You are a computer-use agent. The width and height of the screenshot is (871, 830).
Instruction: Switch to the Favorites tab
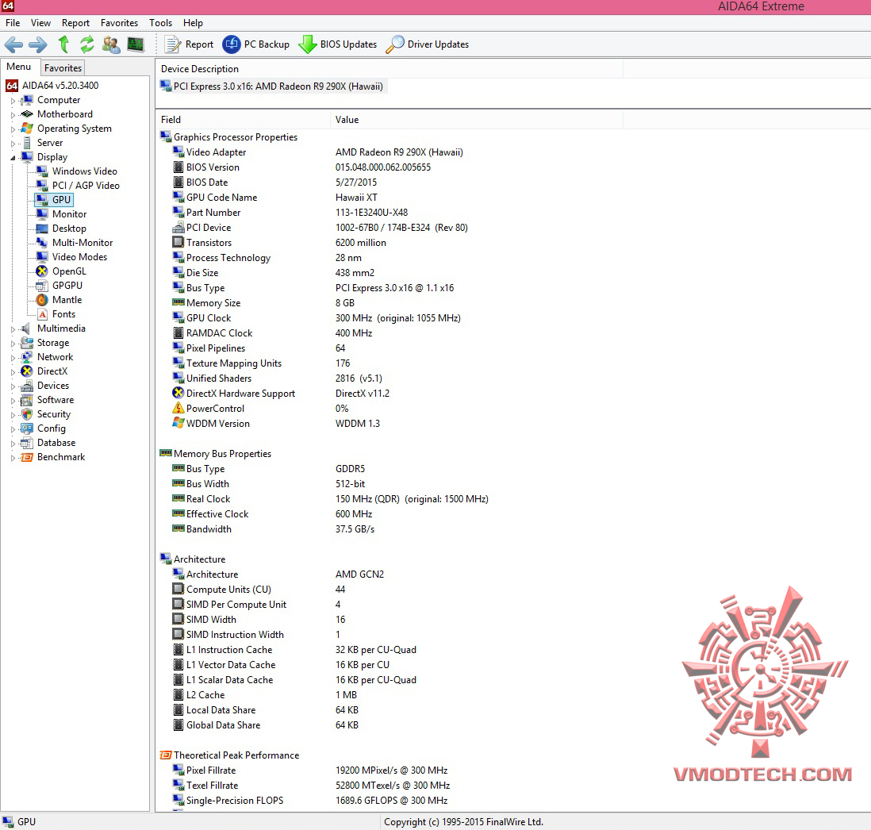[63, 67]
